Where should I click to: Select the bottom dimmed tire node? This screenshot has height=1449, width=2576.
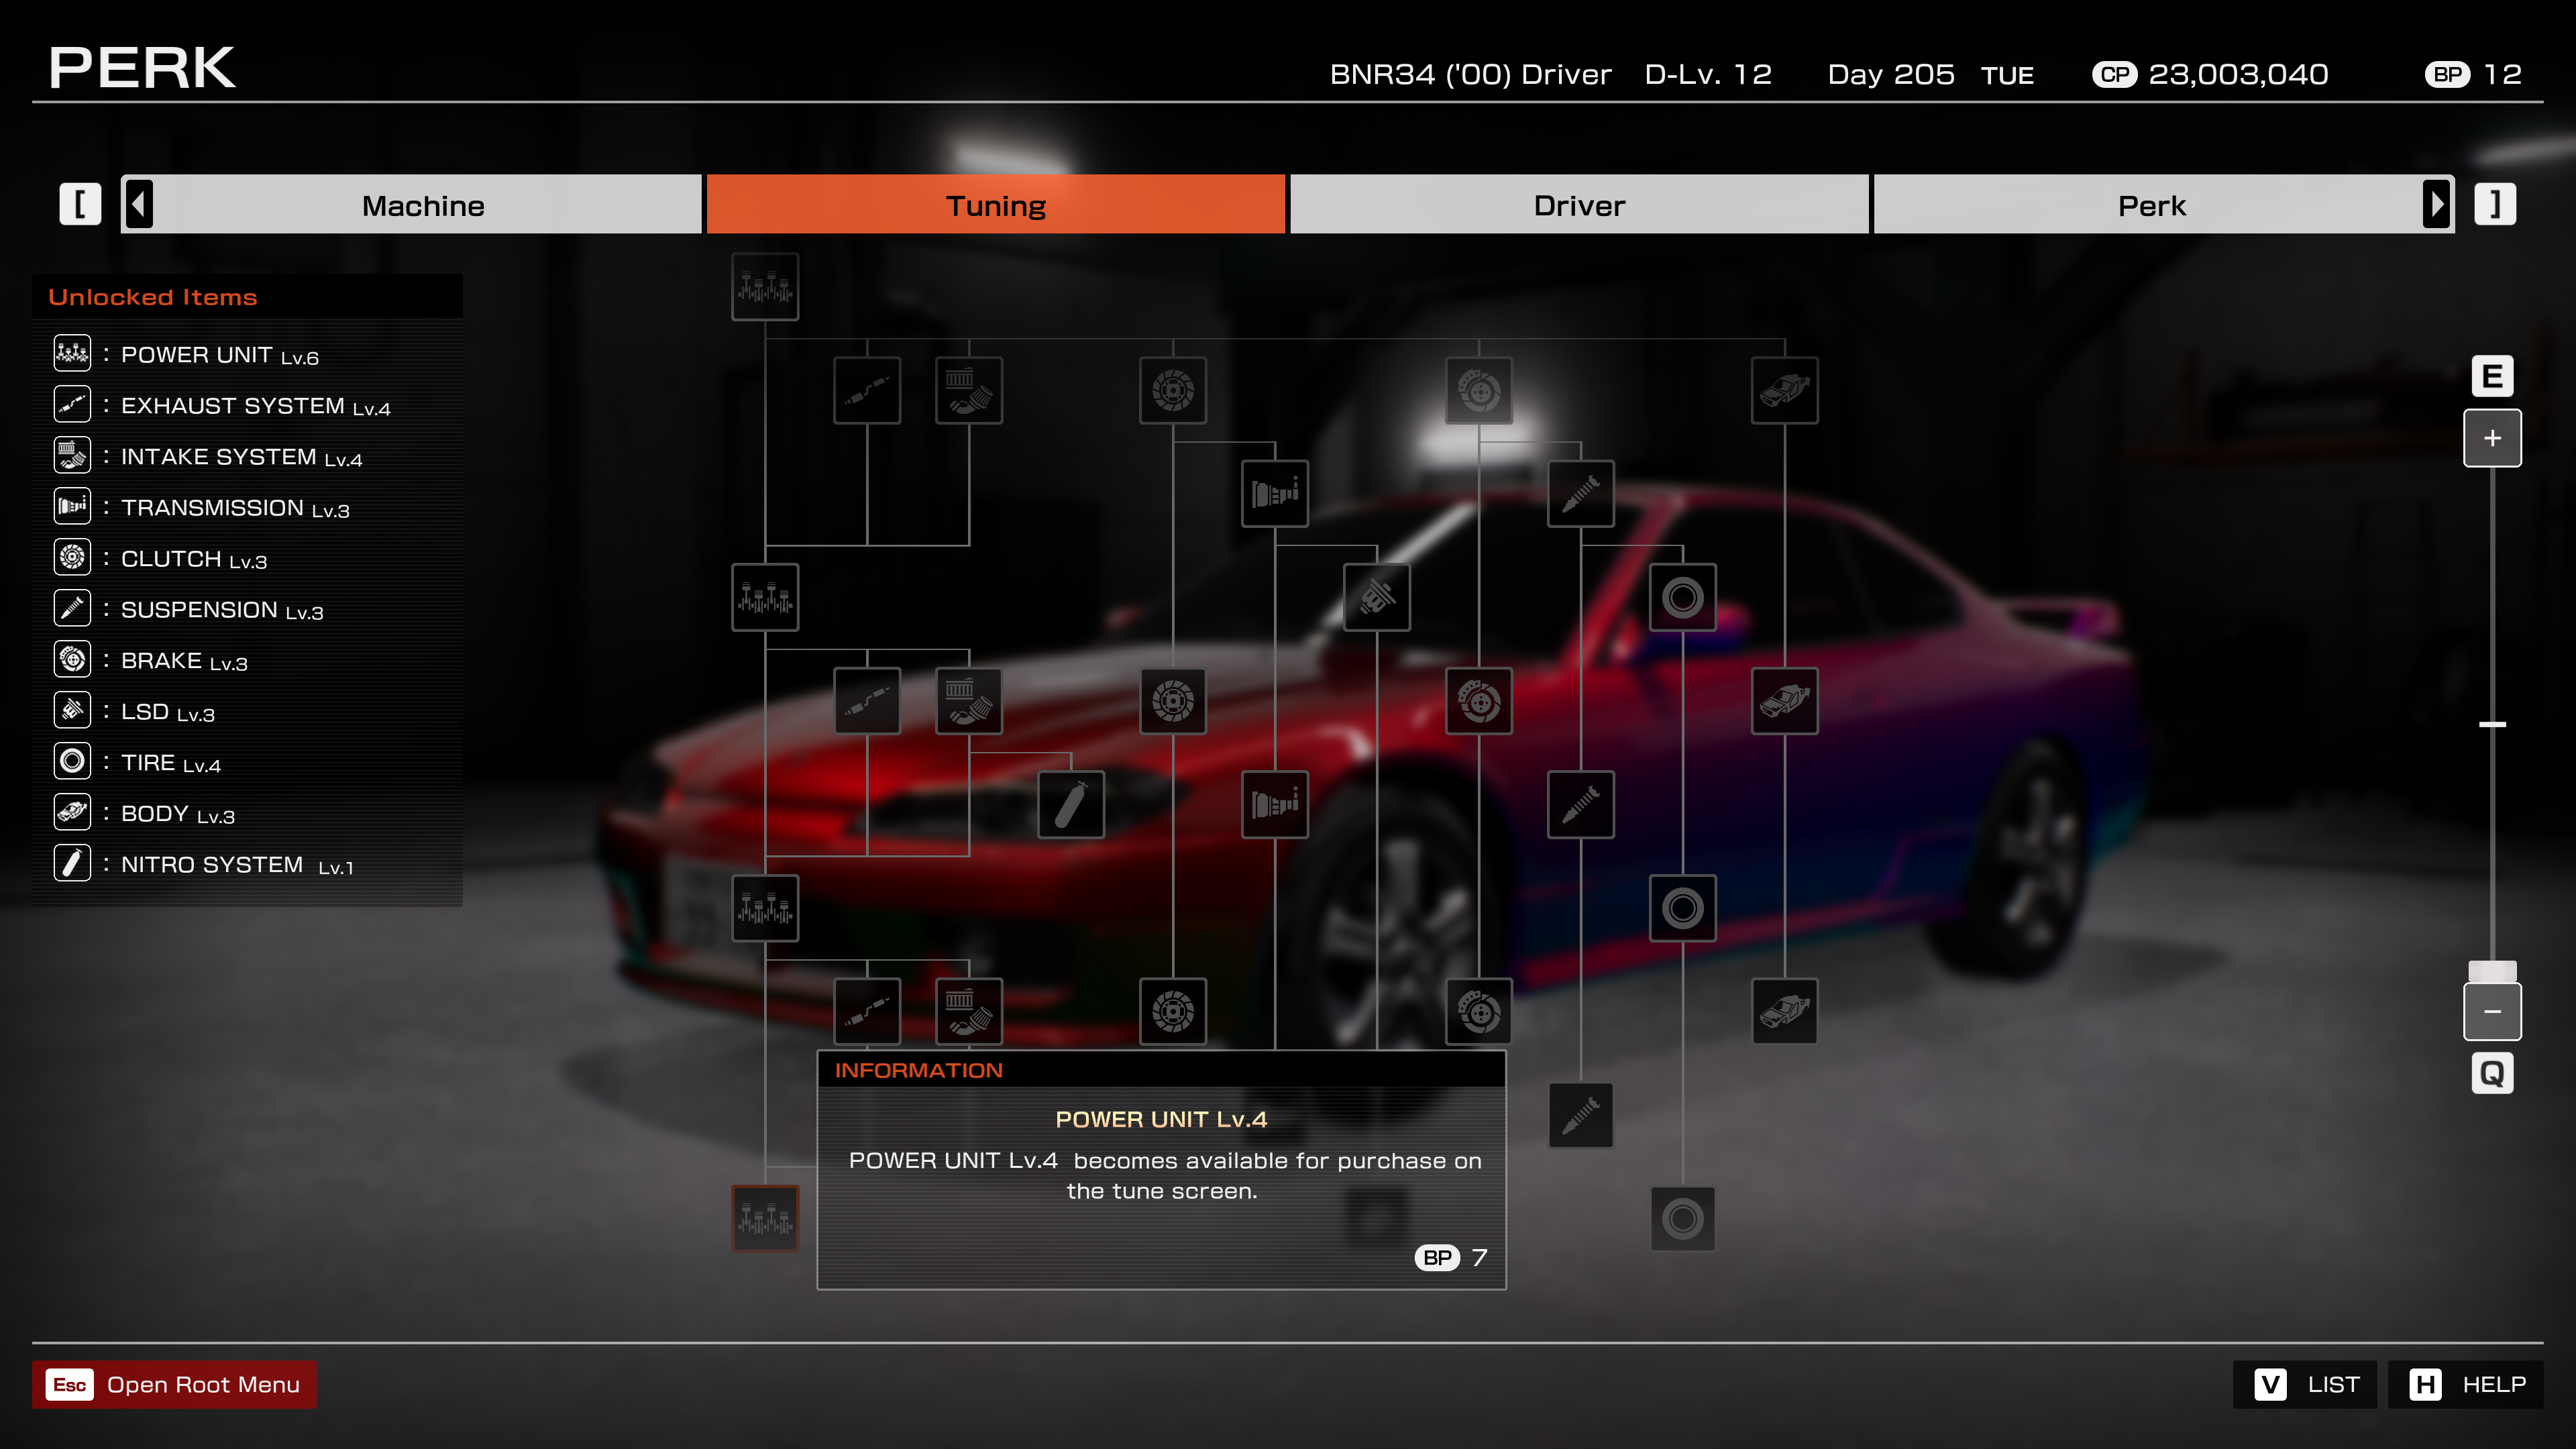[1683, 1218]
